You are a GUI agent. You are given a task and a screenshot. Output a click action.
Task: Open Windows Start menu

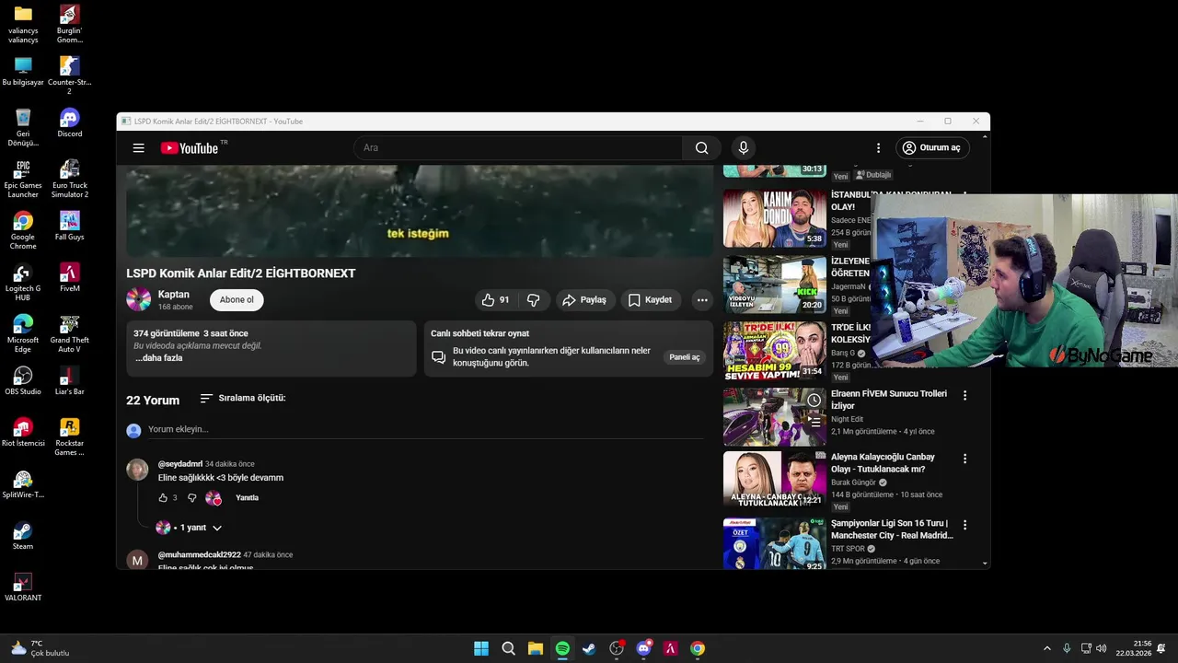[x=481, y=648]
